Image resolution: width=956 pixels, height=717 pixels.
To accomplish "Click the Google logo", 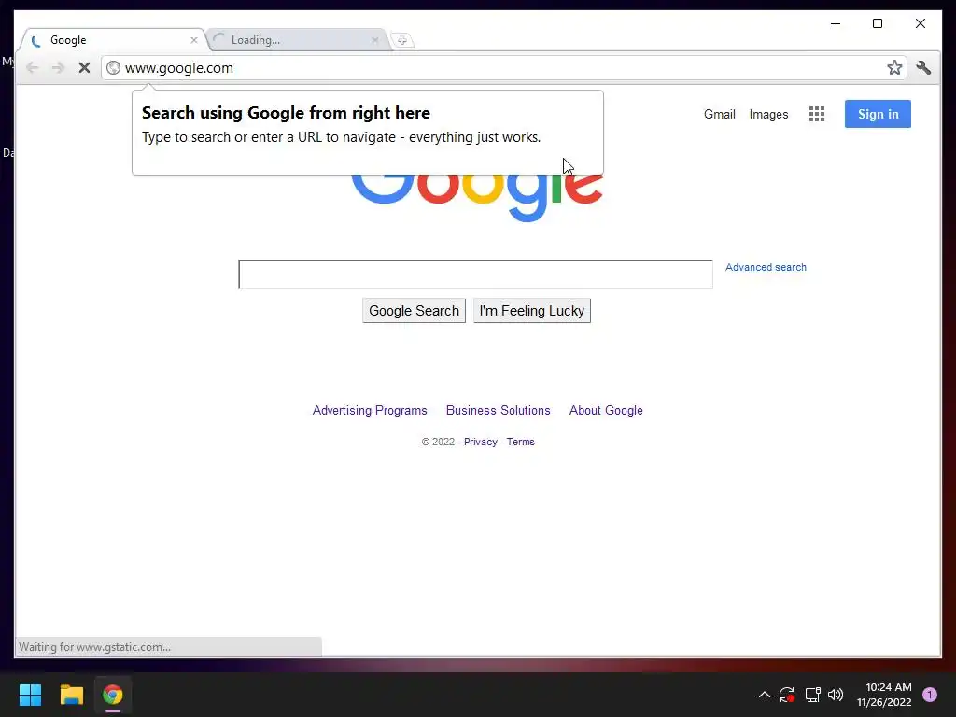I will coord(477,198).
